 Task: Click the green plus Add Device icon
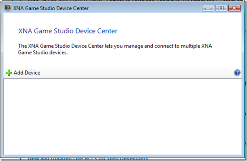tap(9, 73)
